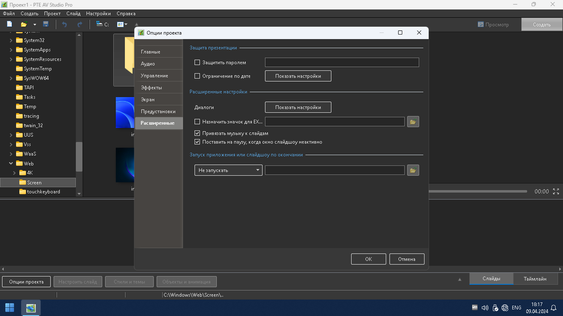
Task: Open the Не запускать dropdown
Action: (228, 170)
